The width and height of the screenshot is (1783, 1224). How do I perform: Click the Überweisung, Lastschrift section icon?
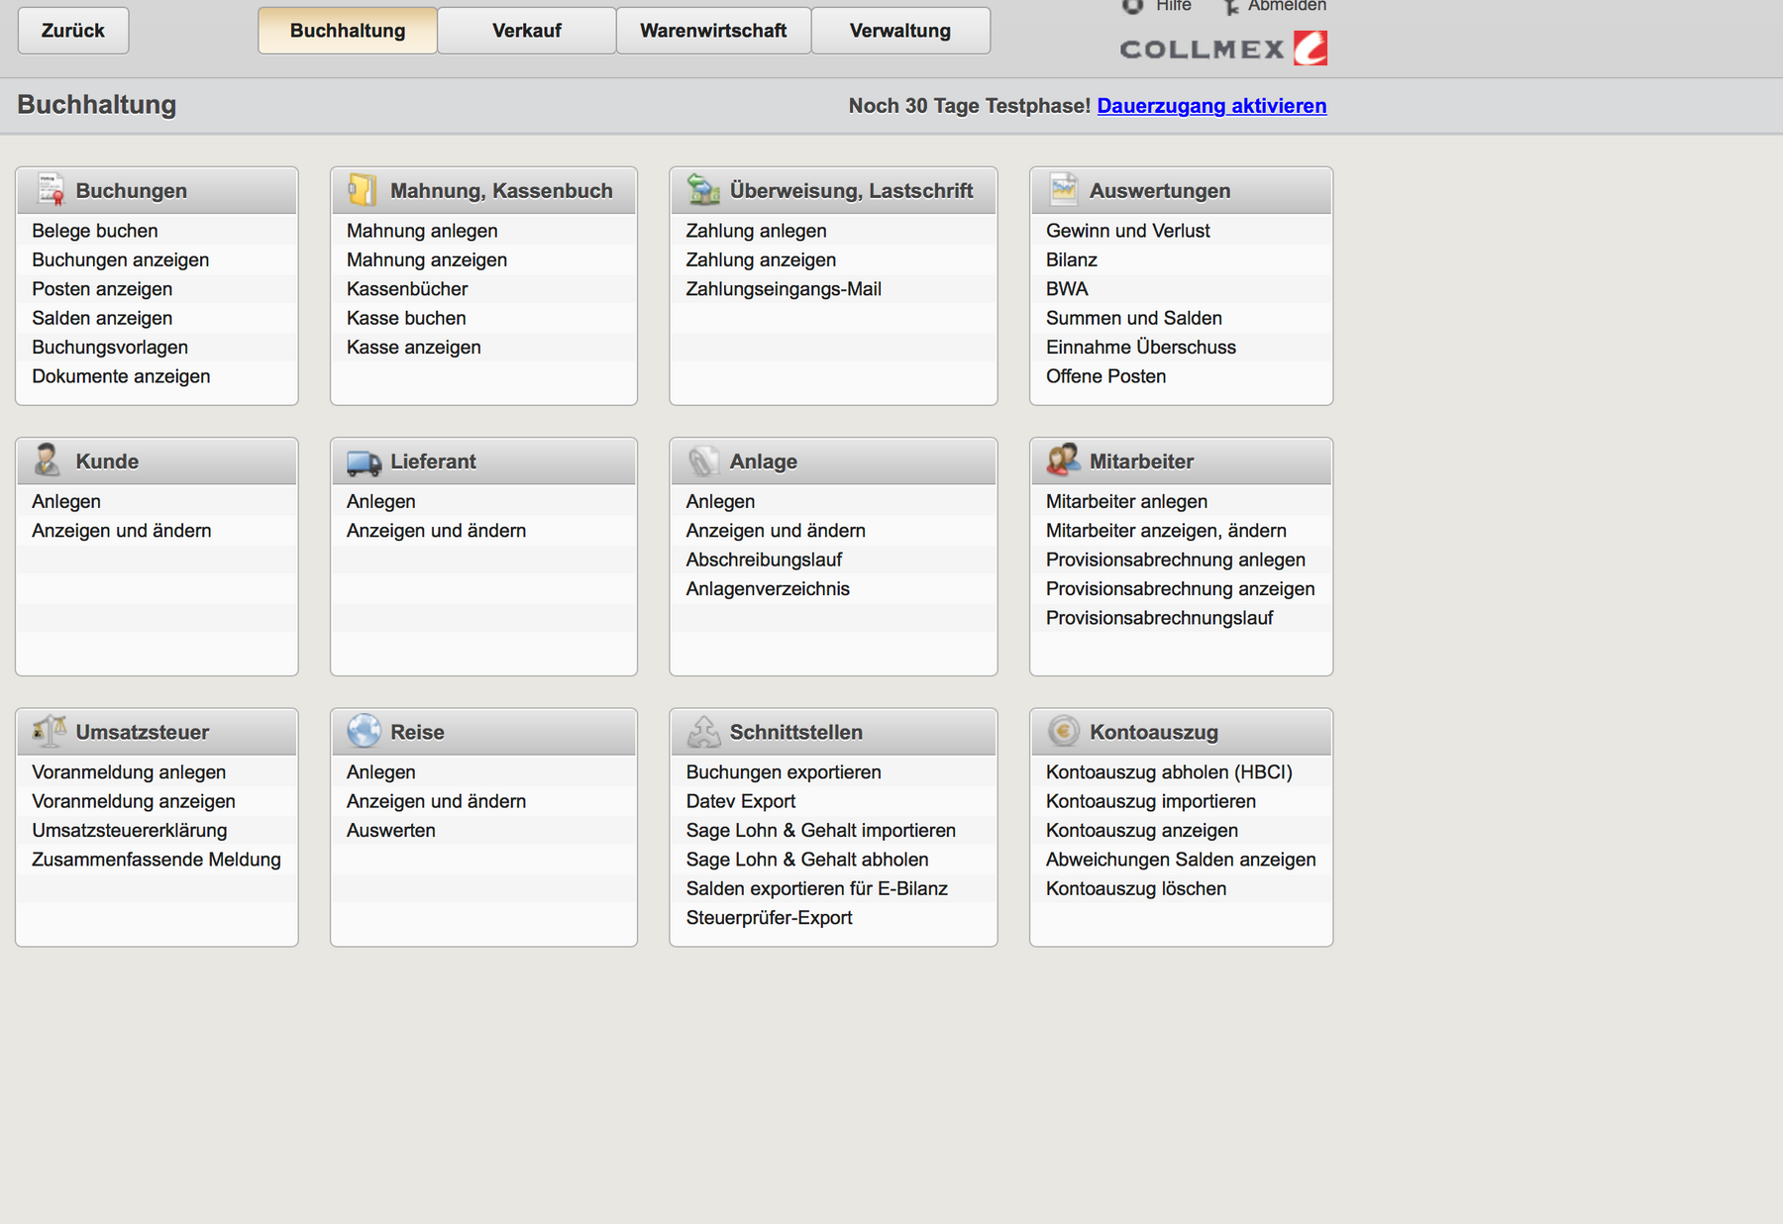click(703, 189)
